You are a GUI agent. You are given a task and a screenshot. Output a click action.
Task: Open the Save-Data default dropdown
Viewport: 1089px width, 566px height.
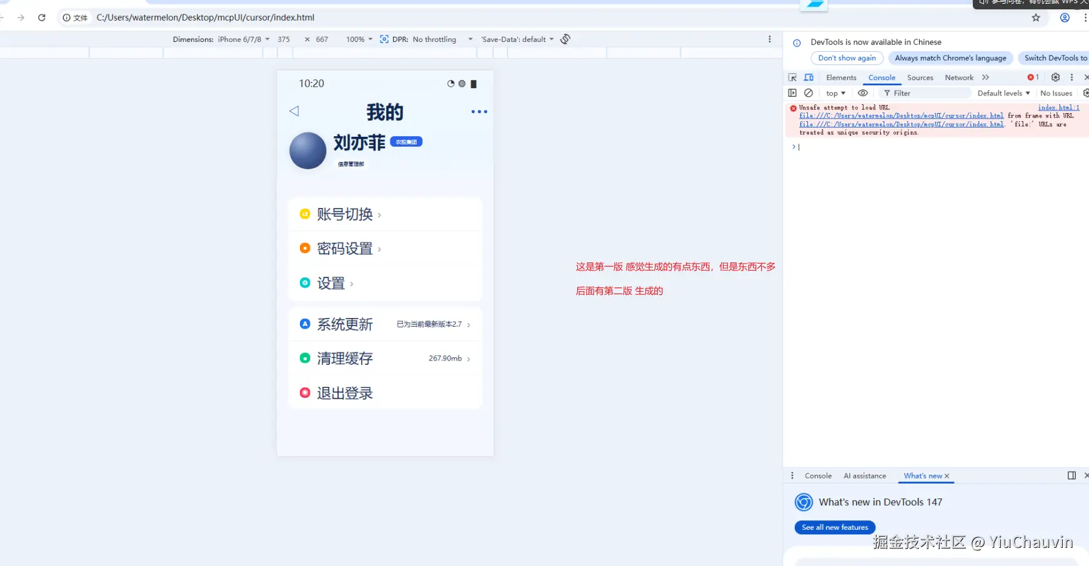coord(517,39)
